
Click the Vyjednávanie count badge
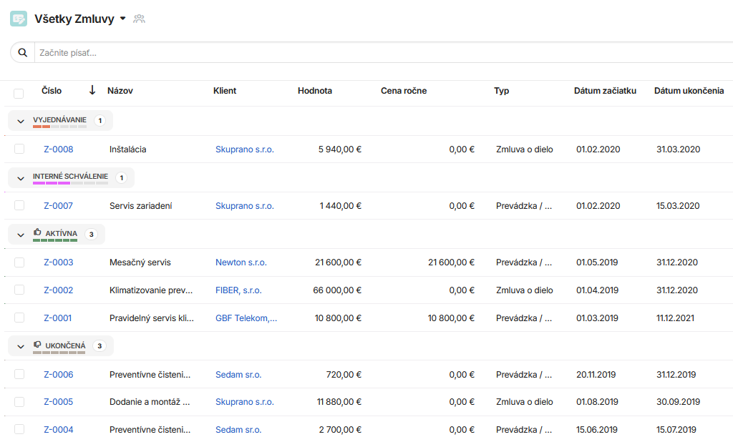99,120
